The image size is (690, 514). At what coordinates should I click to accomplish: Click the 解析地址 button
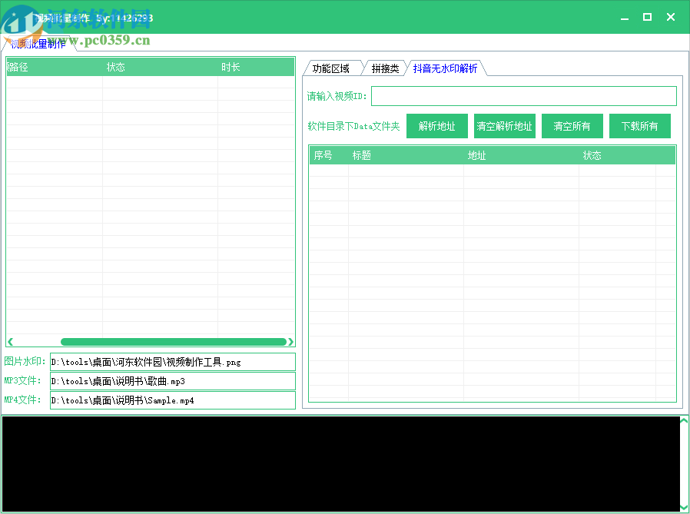pos(437,126)
